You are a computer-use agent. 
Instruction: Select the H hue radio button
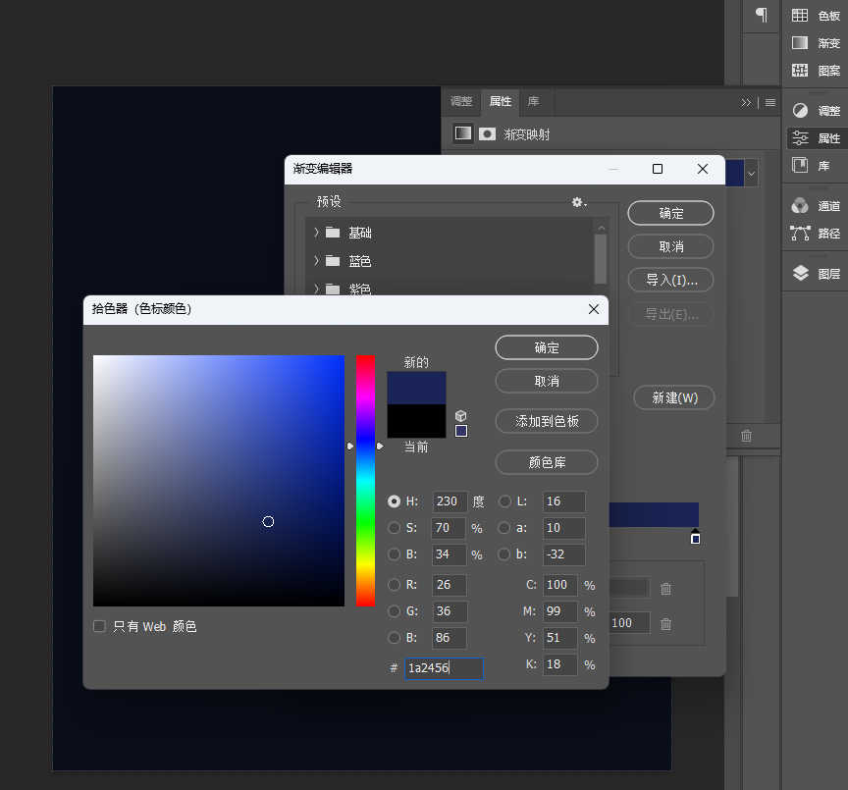click(x=395, y=501)
